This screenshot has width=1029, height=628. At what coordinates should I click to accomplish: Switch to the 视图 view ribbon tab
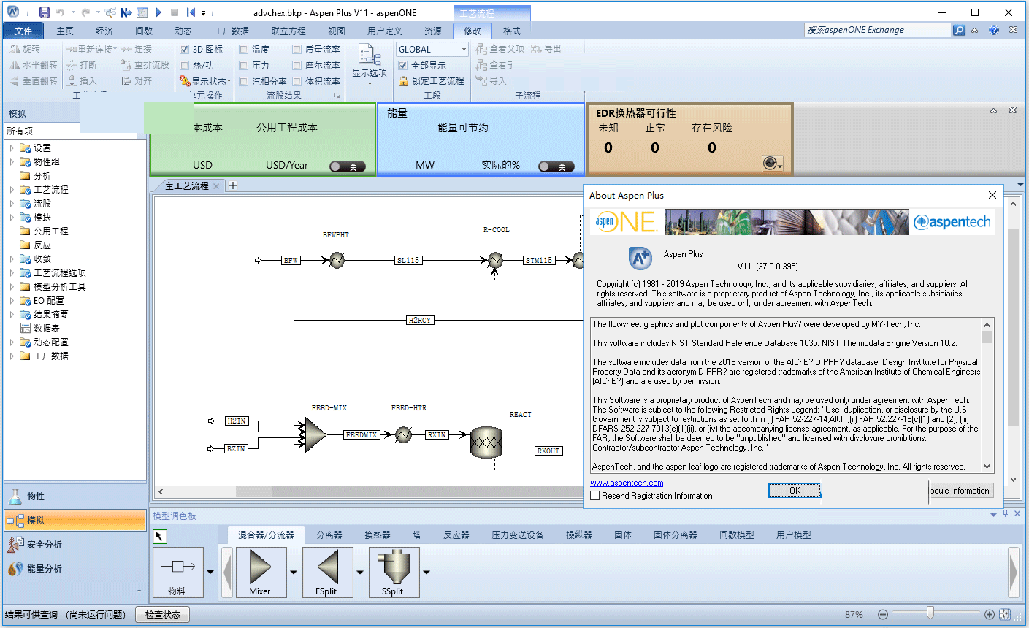pyautogui.click(x=337, y=31)
